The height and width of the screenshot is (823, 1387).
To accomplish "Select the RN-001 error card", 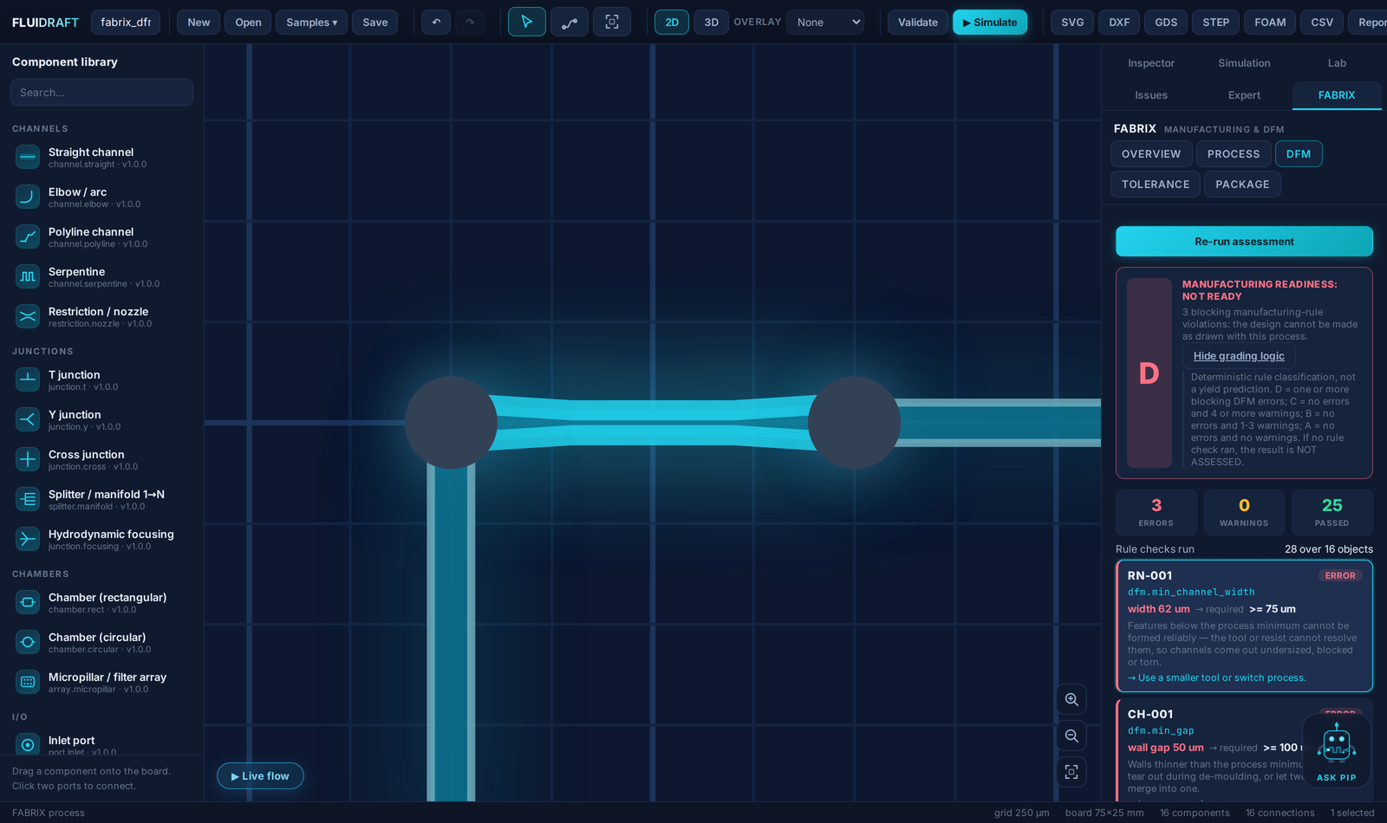I will (x=1244, y=625).
